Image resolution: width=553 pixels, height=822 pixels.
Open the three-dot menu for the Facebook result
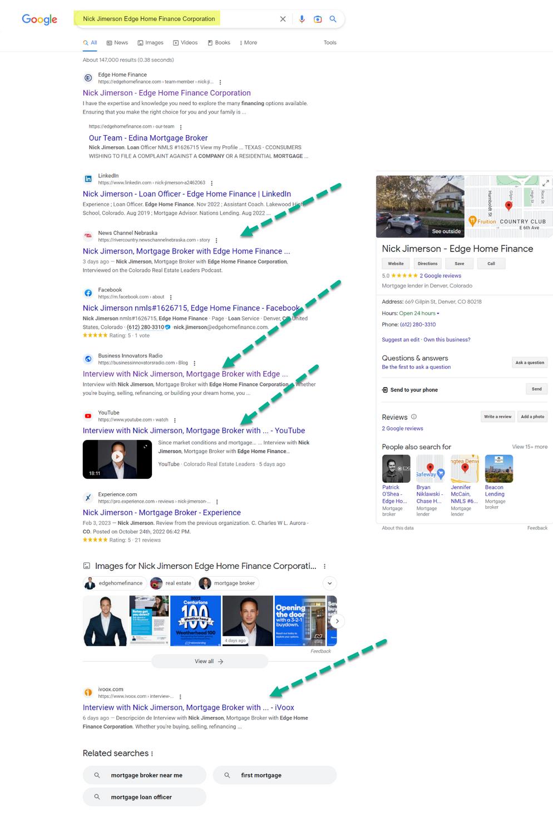[x=171, y=297]
